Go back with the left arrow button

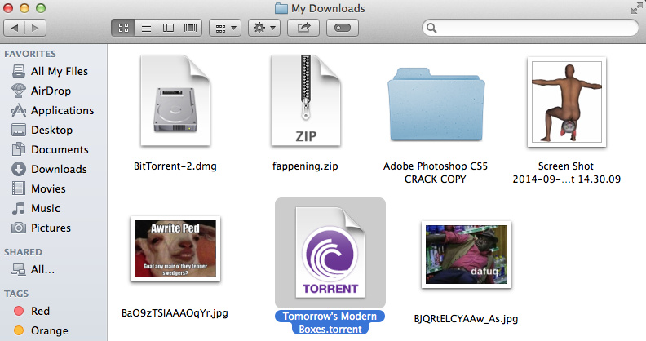pyautogui.click(x=15, y=28)
